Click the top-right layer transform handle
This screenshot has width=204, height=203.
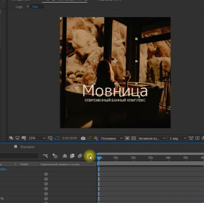[136, 39]
